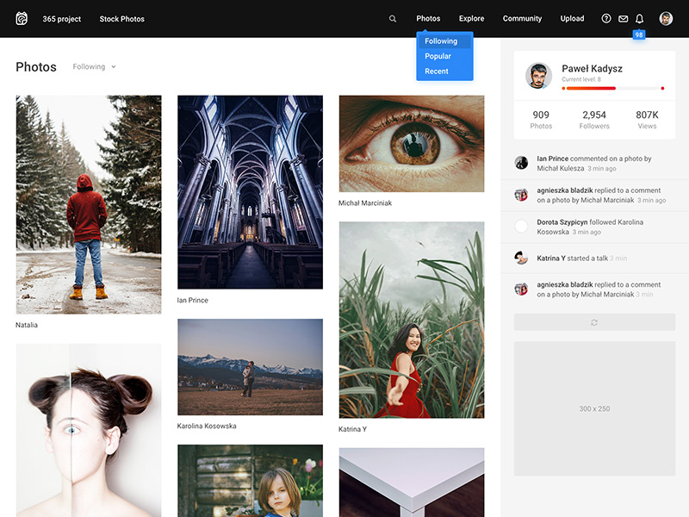This screenshot has height=517, width=689.
Task: Click the site logo icon
Action: click(22, 18)
